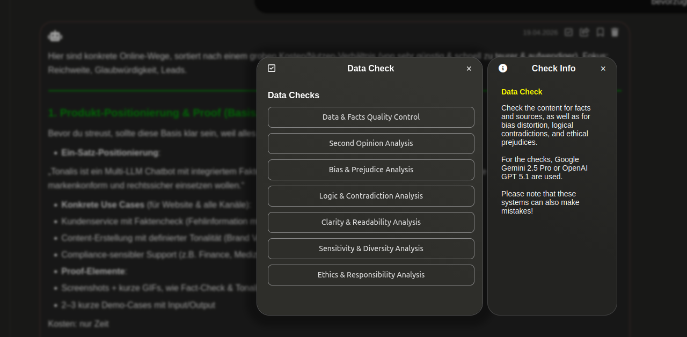Click the Data Checks section heading
The image size is (687, 337).
click(x=294, y=95)
